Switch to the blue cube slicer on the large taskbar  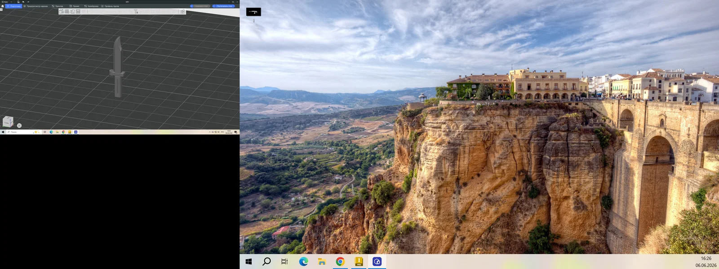click(x=377, y=261)
